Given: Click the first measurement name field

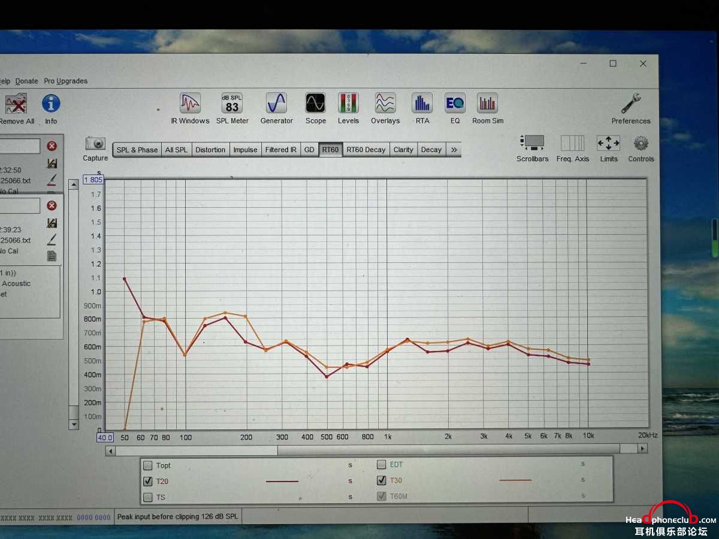Looking at the screenshot, I should pyautogui.click(x=20, y=146).
